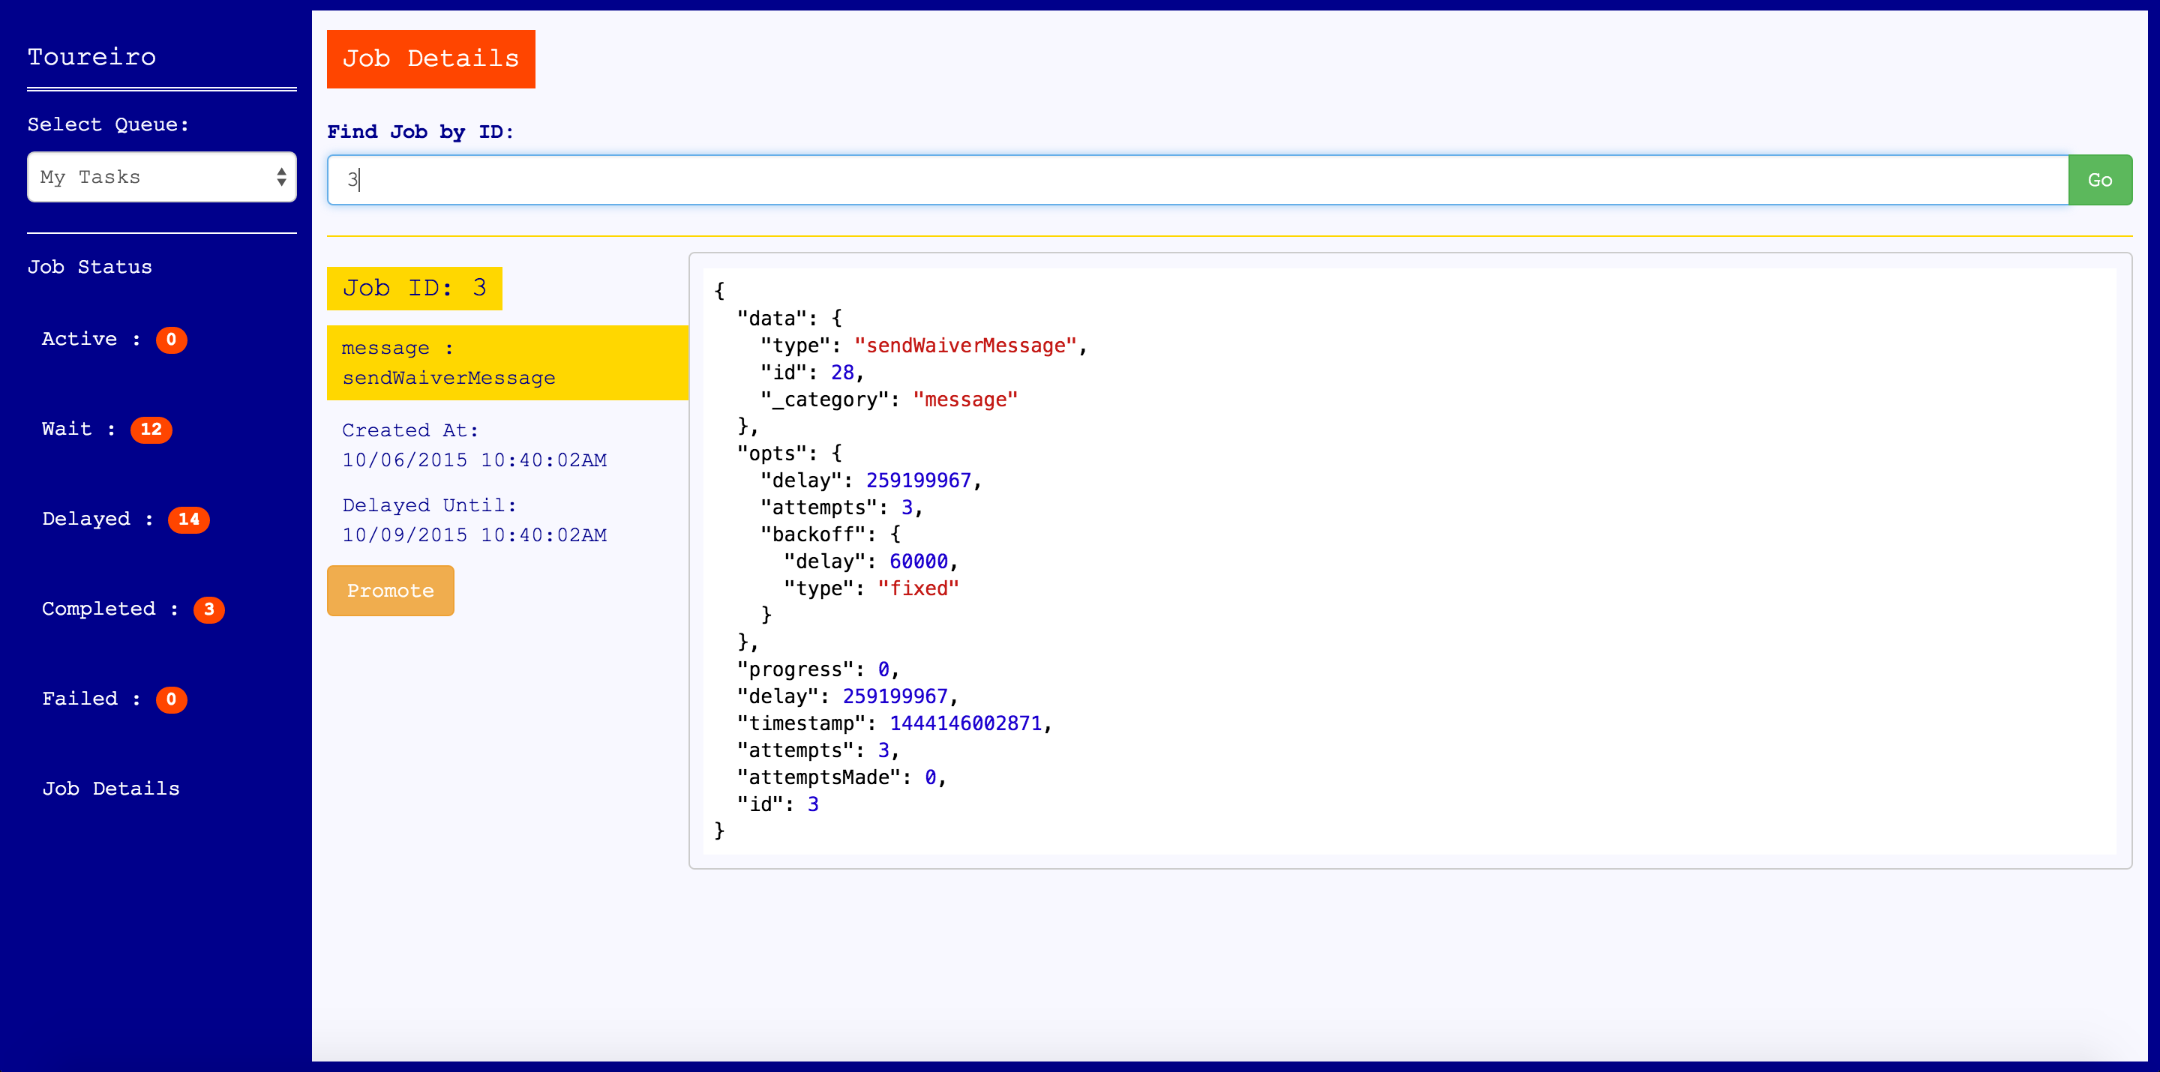Click the orange Job Details heading
The height and width of the screenshot is (1072, 2160).
[x=430, y=58]
